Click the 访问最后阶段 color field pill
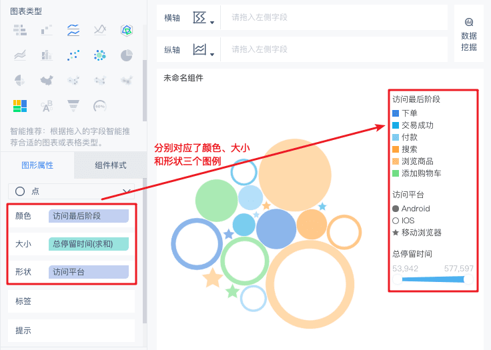The height and width of the screenshot is (350, 491). 89,216
